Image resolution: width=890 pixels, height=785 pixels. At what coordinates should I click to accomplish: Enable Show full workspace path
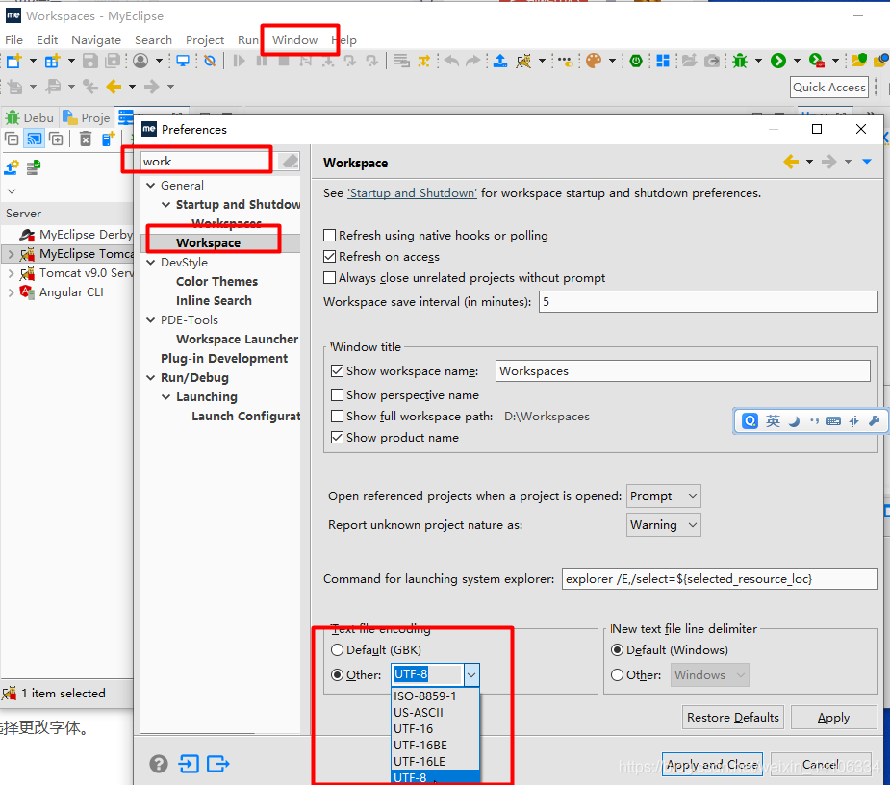(x=337, y=416)
